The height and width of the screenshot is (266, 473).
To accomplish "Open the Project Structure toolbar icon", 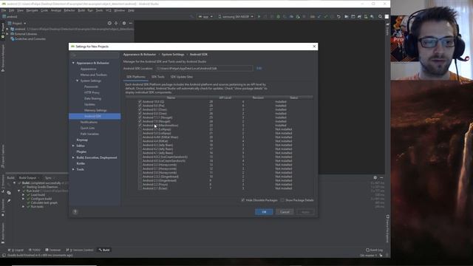I will tap(347, 16).
